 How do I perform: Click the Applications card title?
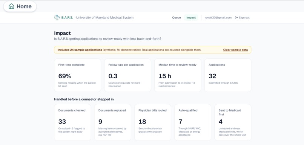217,65
